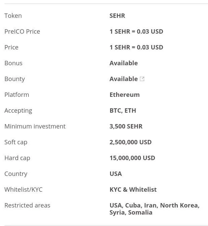Select the BTC, ETH accepting value
The image size is (208, 226).
tap(123, 111)
